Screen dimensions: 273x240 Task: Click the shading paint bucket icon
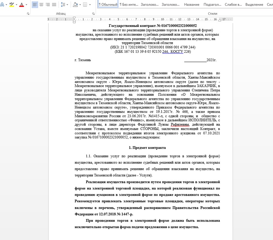[x=75, y=5]
